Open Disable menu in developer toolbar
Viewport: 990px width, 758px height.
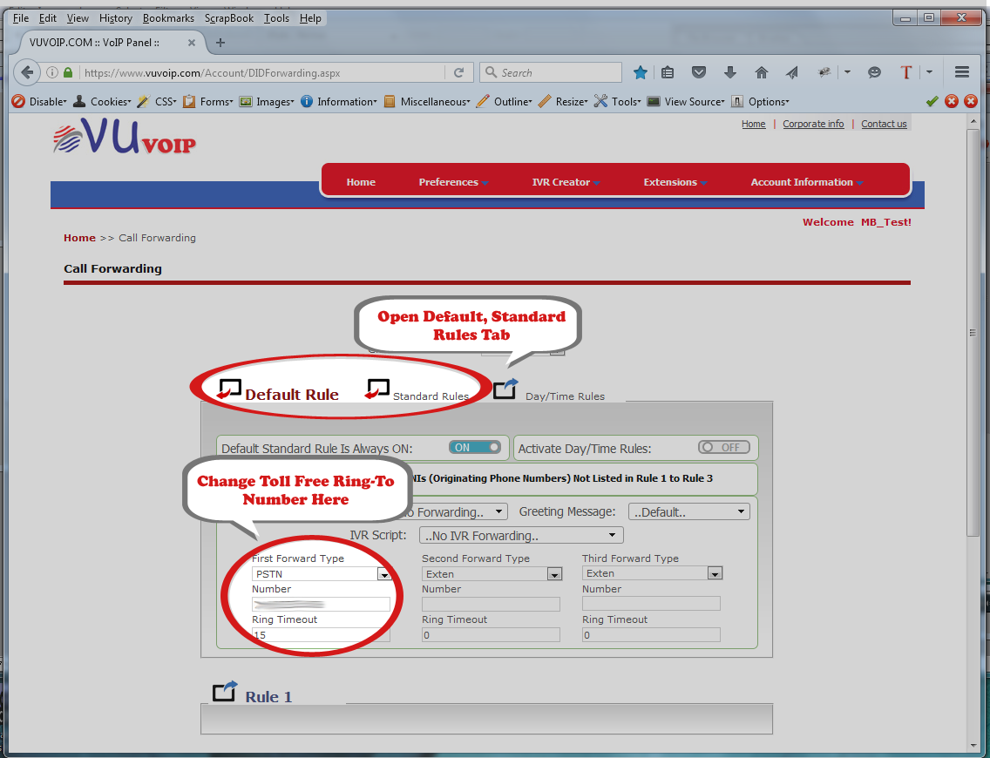tap(40, 102)
